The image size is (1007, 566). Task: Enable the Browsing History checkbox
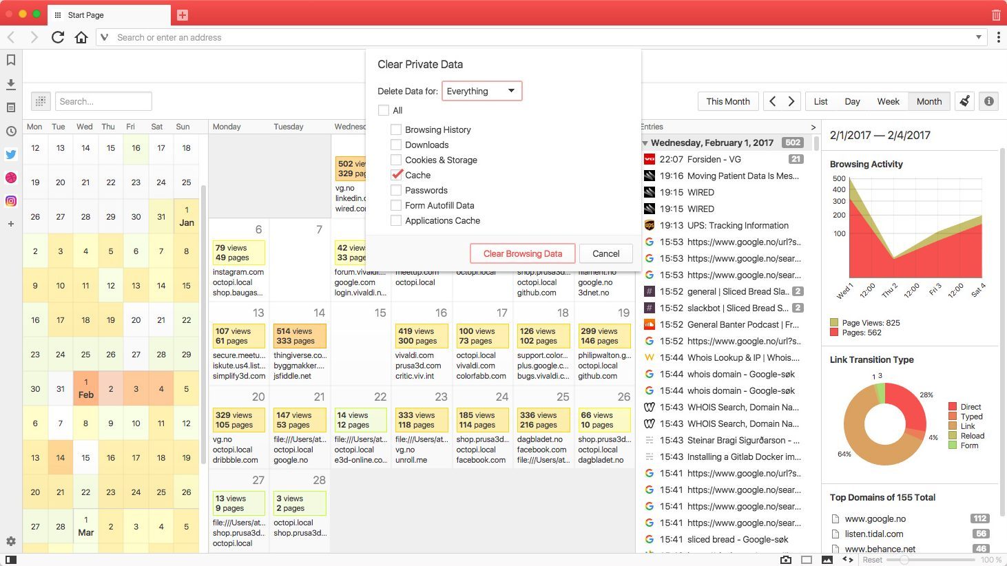(x=396, y=129)
